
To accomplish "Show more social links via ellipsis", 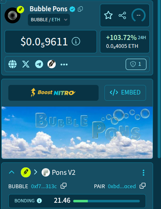I will click(x=64, y=65).
